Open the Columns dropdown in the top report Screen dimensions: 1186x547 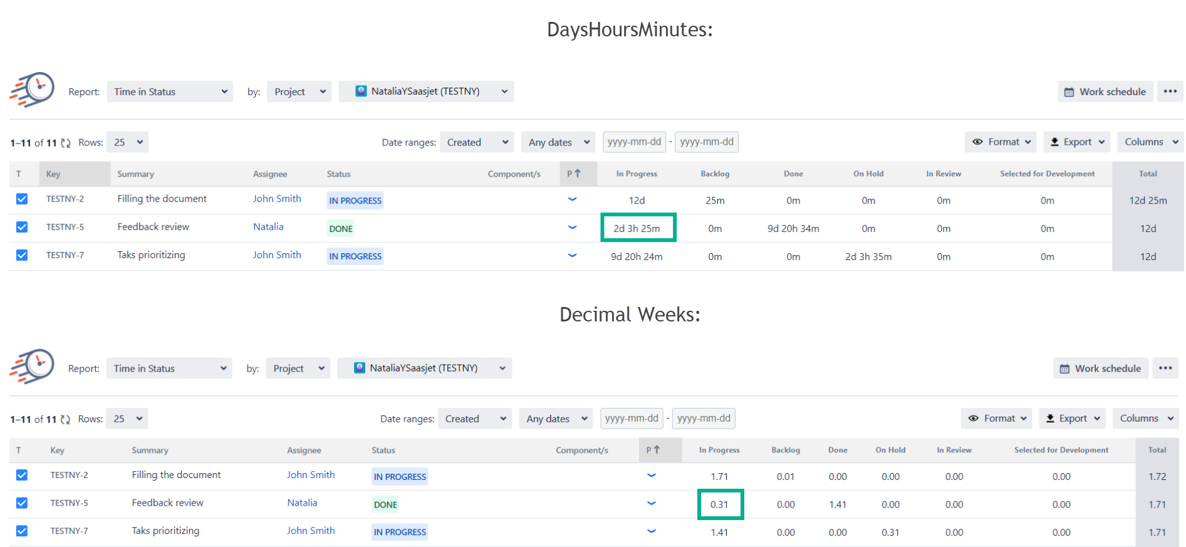1150,142
